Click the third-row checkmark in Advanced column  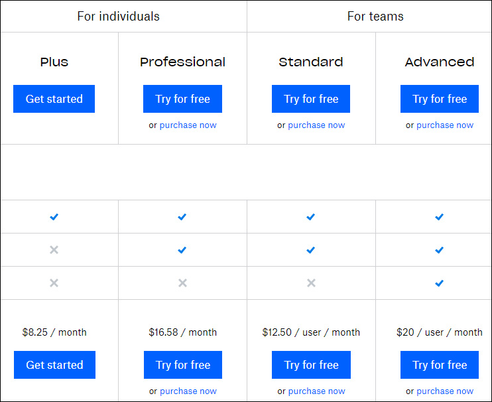[439, 283]
